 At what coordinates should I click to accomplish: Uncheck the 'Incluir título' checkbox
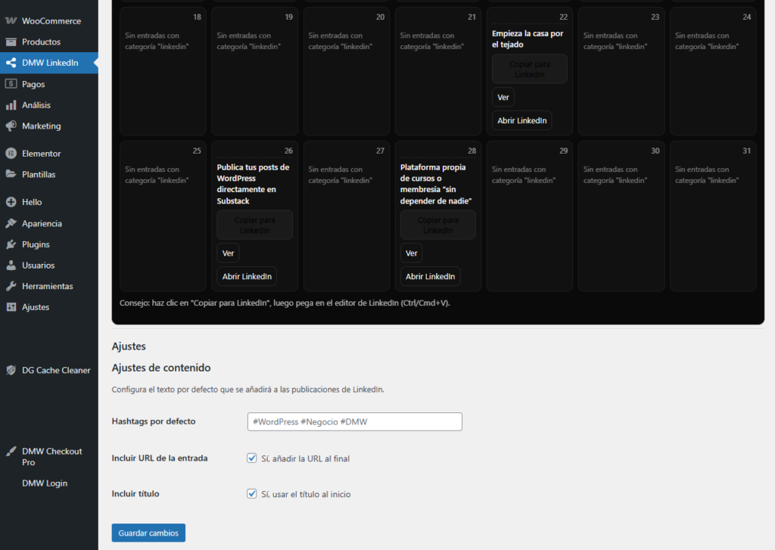[252, 493]
